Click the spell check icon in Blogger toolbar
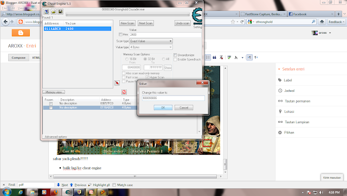The height and width of the screenshot is (196, 347). point(229,58)
